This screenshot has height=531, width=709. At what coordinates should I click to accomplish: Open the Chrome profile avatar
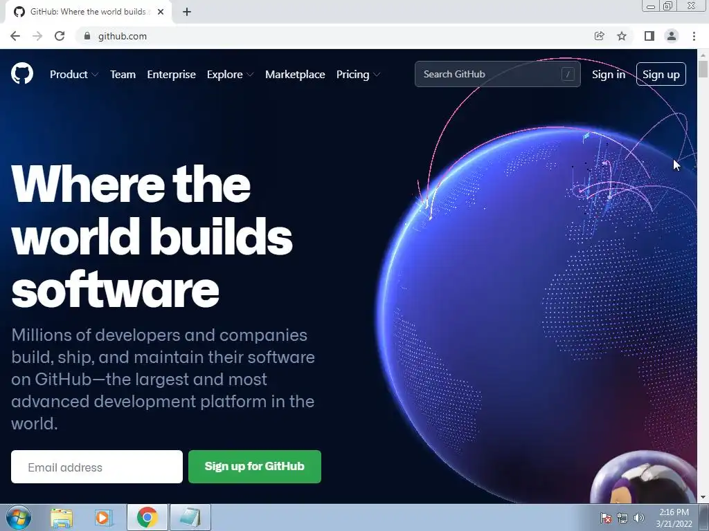click(672, 36)
